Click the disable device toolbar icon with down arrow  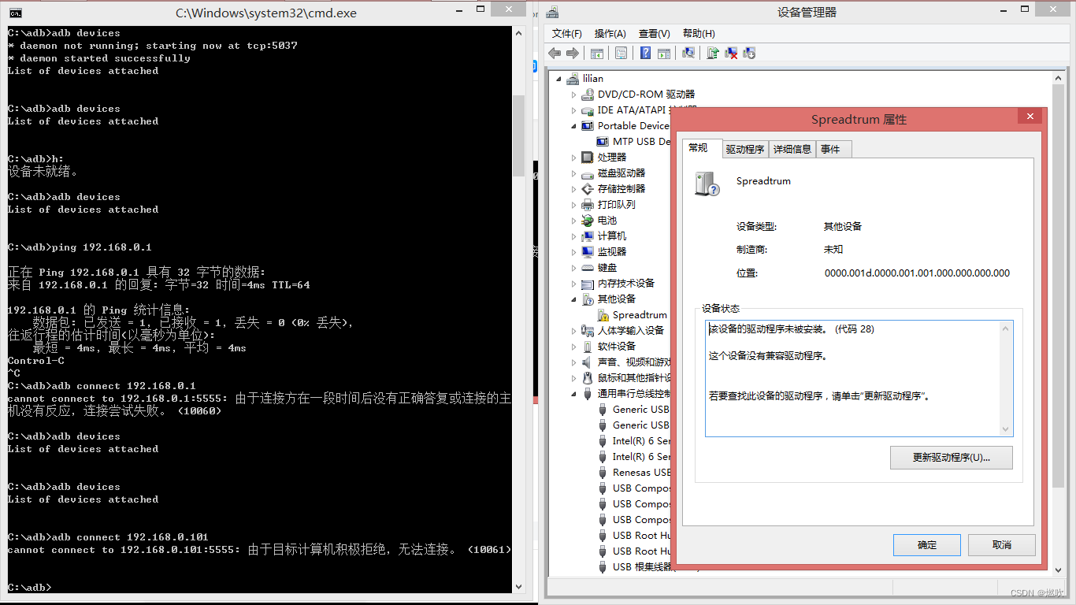click(x=749, y=53)
